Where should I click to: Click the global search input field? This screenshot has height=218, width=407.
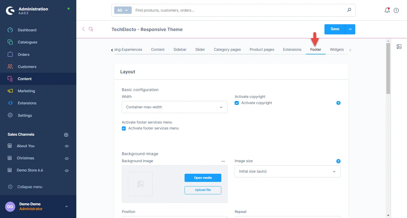coord(239,10)
